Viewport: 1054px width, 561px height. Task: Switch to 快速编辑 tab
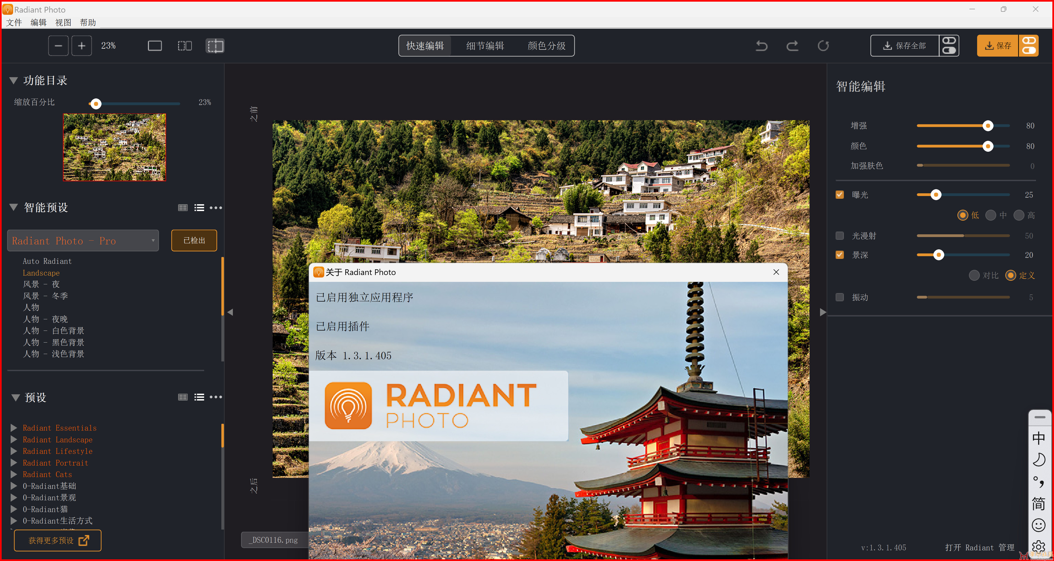[425, 46]
